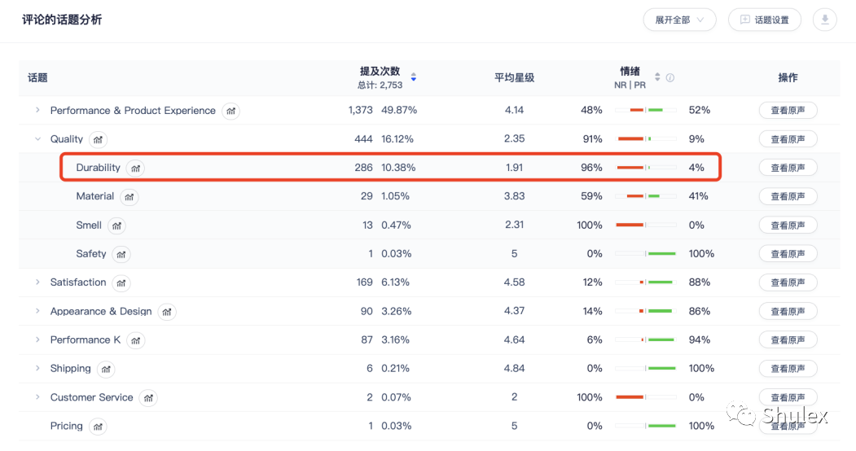Click sentiment bar in Durability row
This screenshot has width=856, height=451.
646,168
